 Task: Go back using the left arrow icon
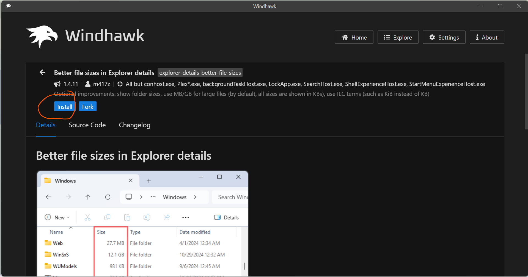pyautogui.click(x=43, y=73)
